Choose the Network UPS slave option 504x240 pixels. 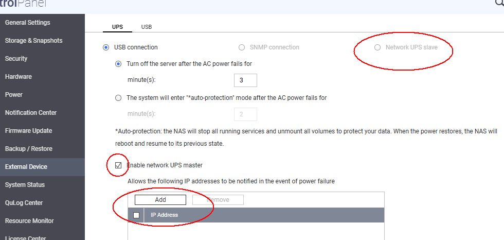point(377,47)
